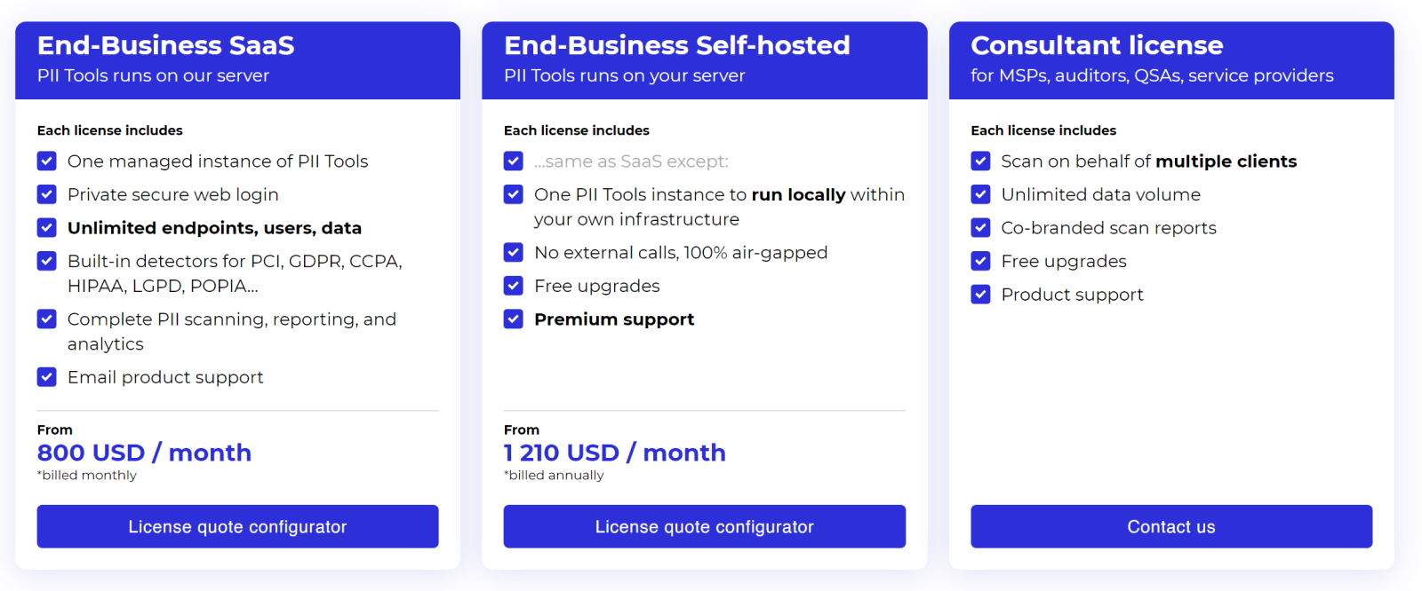Click checkmark for Scan on behalf of multiple clients

[981, 161]
